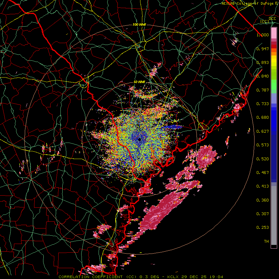Image resolution: width=279 pixels, height=279 pixels.
Task: Click the 100 NMI range ring label
Action: [139, 24]
